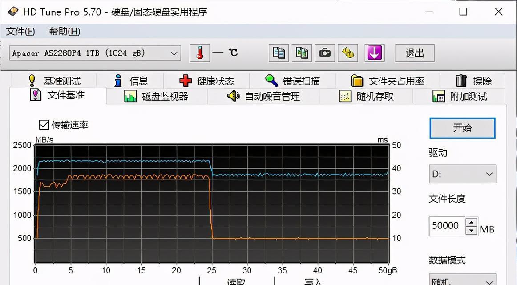Switch to the 基准测试 tab
The width and height of the screenshot is (517, 285).
[x=53, y=81]
